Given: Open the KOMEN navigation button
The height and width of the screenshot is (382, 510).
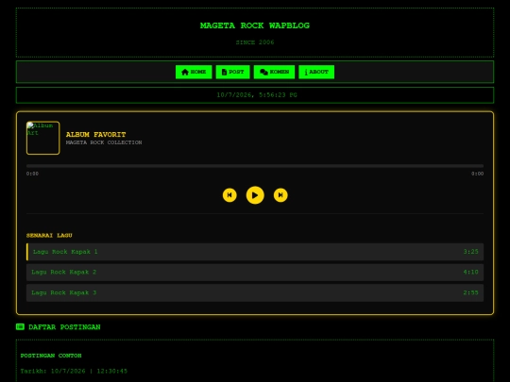Looking at the screenshot, I should 274,72.
